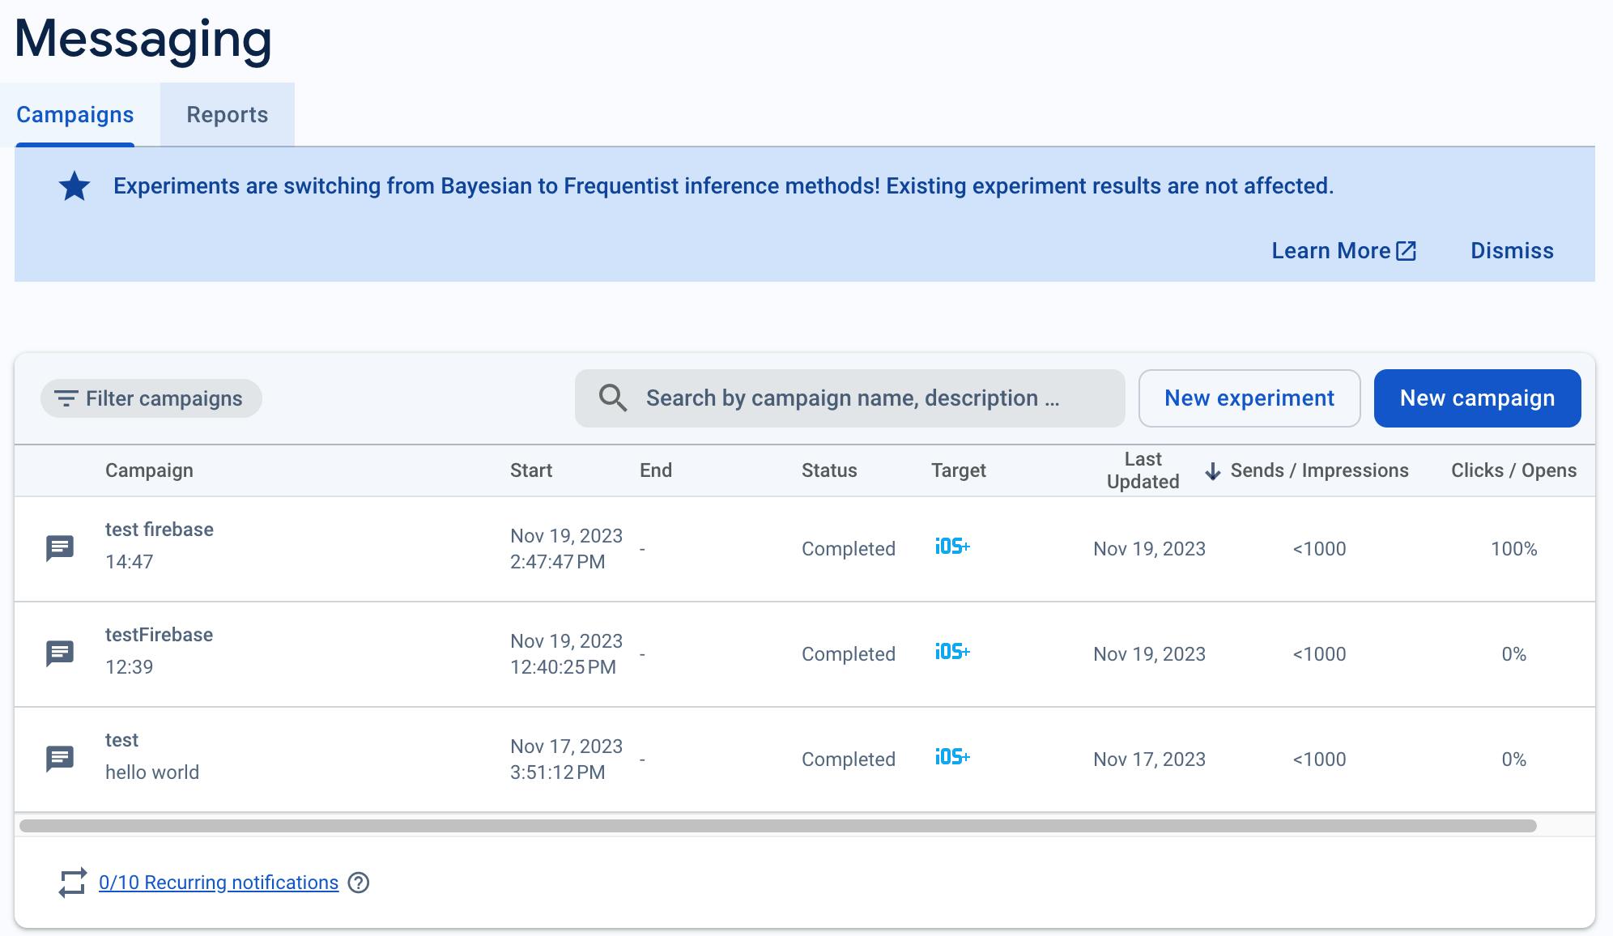Click the help icon beside Recurring notifications

(358, 883)
